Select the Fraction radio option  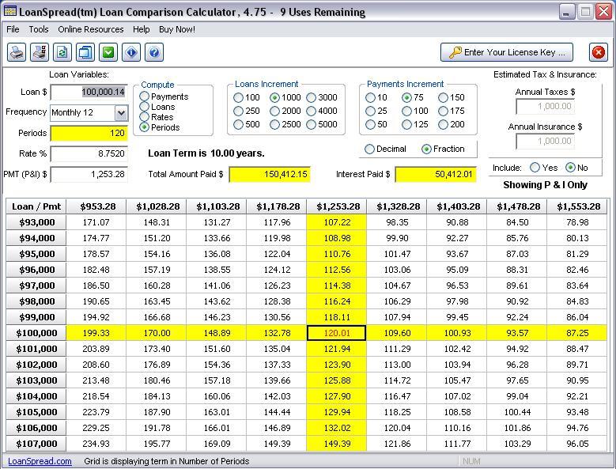pyautogui.click(x=426, y=149)
